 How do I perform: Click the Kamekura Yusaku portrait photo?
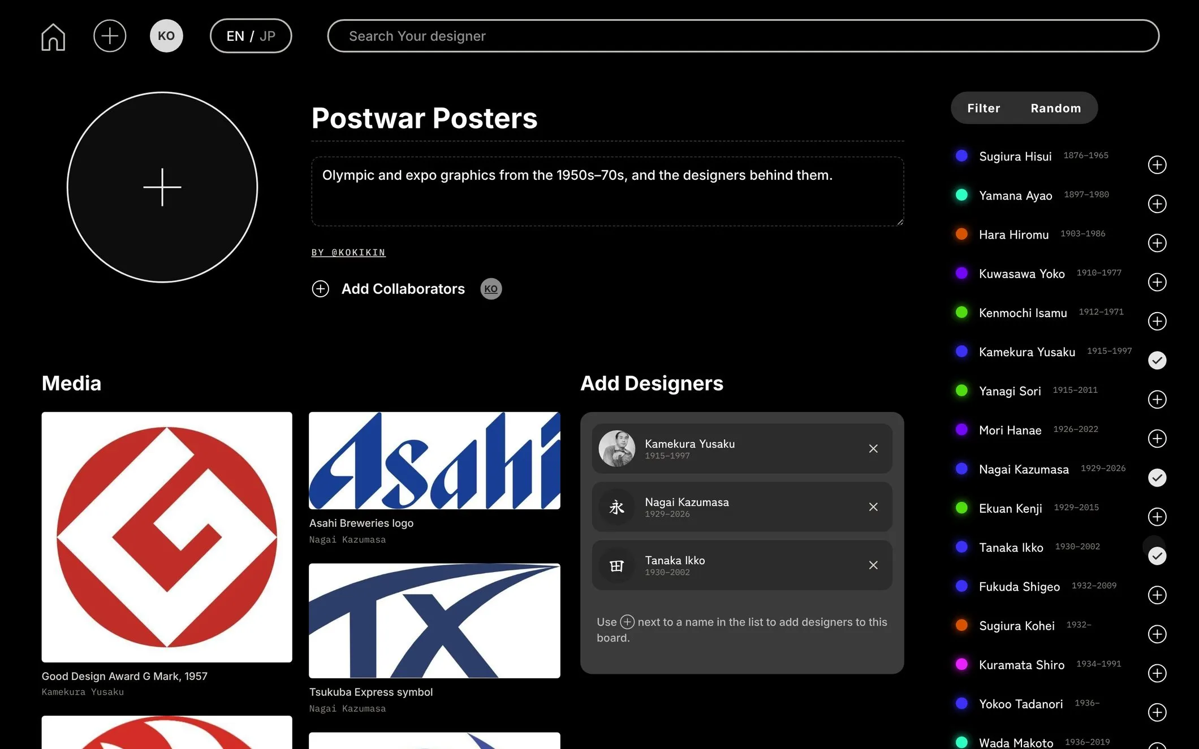(x=617, y=449)
